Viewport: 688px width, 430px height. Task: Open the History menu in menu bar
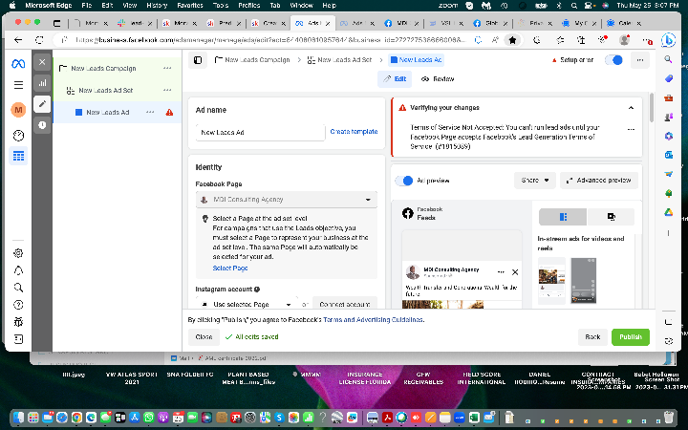(x=157, y=6)
